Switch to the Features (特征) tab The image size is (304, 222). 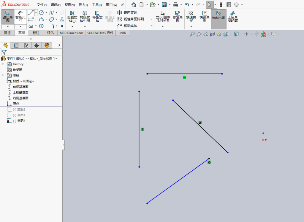click(x=7, y=33)
